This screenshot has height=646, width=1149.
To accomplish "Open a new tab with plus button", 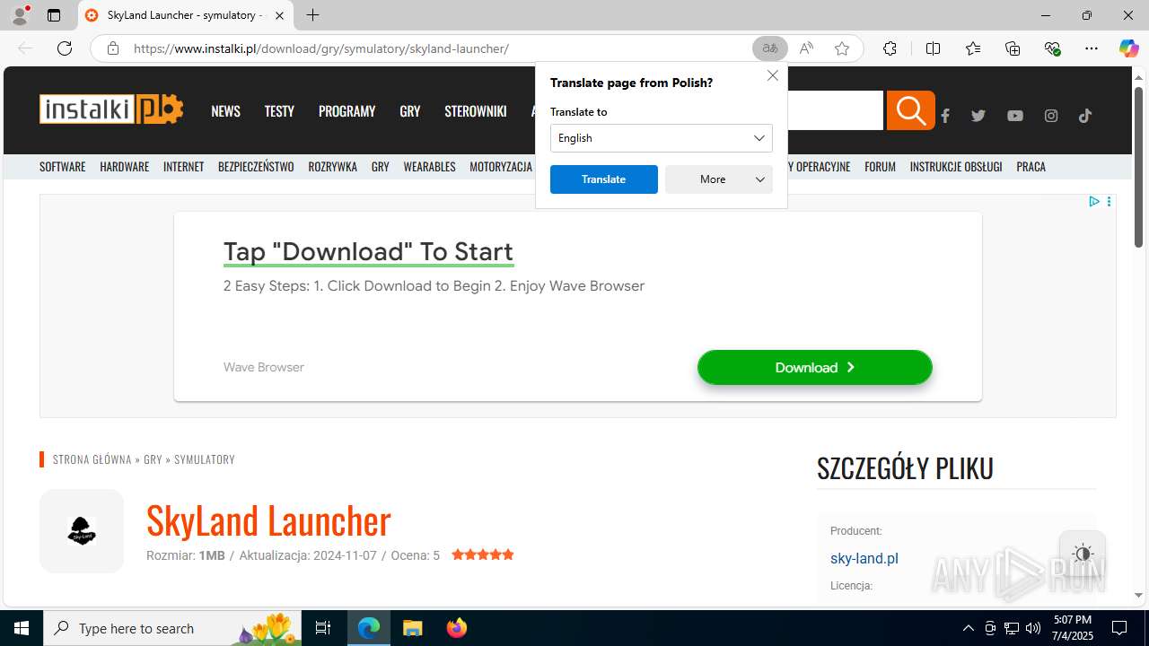I will click(x=312, y=15).
